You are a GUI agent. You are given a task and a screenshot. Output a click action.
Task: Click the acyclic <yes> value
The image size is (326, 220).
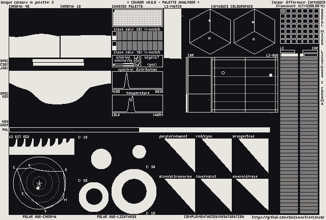tap(152, 65)
